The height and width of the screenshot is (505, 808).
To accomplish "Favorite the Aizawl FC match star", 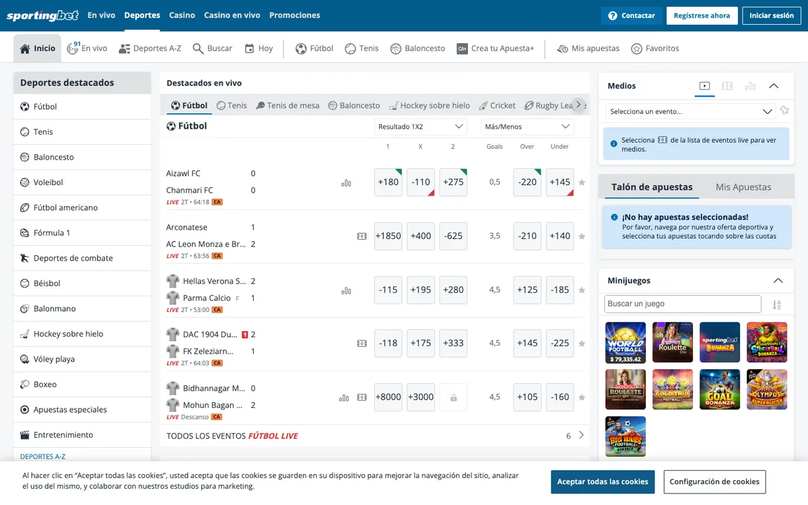I will click(582, 182).
